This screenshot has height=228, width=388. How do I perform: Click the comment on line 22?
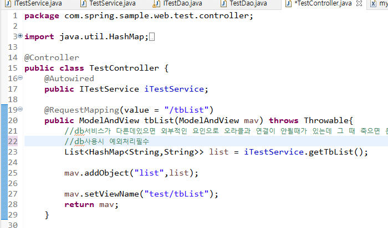106,141
